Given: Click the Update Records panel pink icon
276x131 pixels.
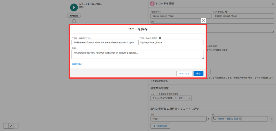Looking at the screenshot, I should [152, 3].
